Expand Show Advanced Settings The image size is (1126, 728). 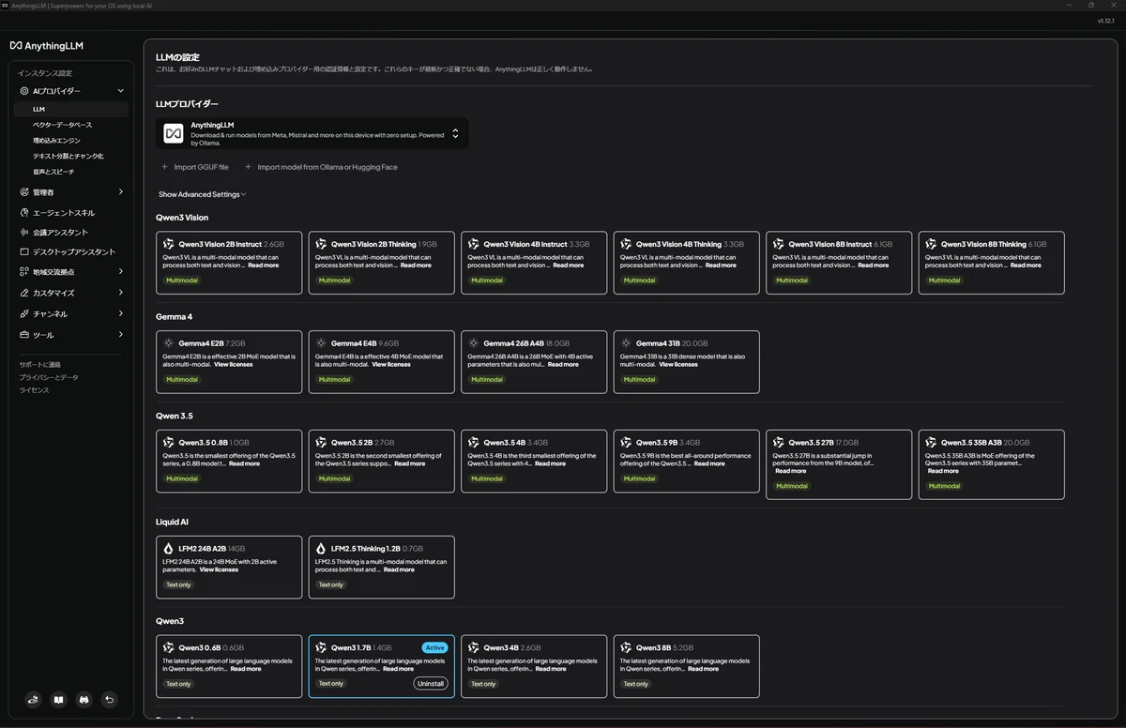click(x=202, y=194)
